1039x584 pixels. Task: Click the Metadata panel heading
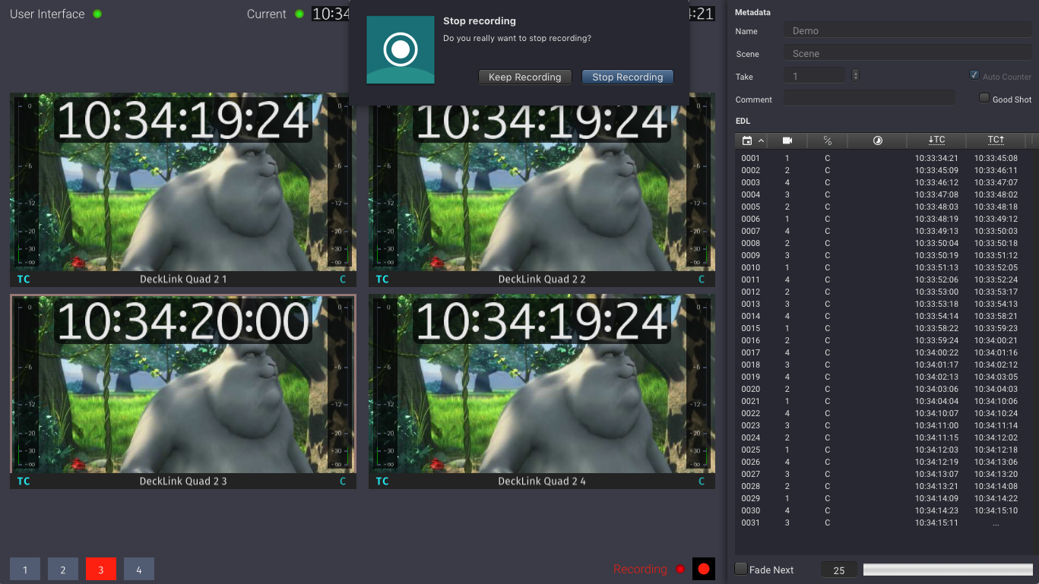(x=752, y=12)
